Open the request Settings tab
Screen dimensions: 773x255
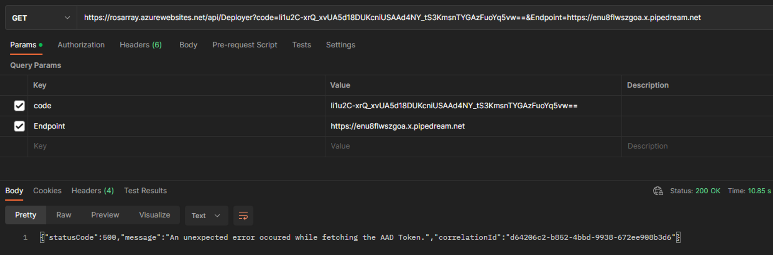click(x=340, y=45)
